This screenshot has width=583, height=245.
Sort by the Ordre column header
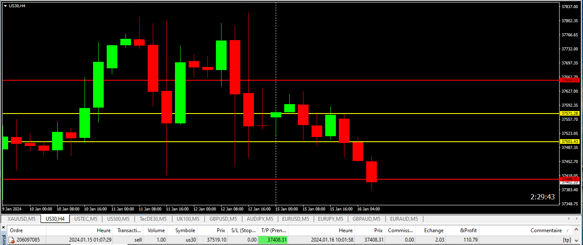[26, 230]
